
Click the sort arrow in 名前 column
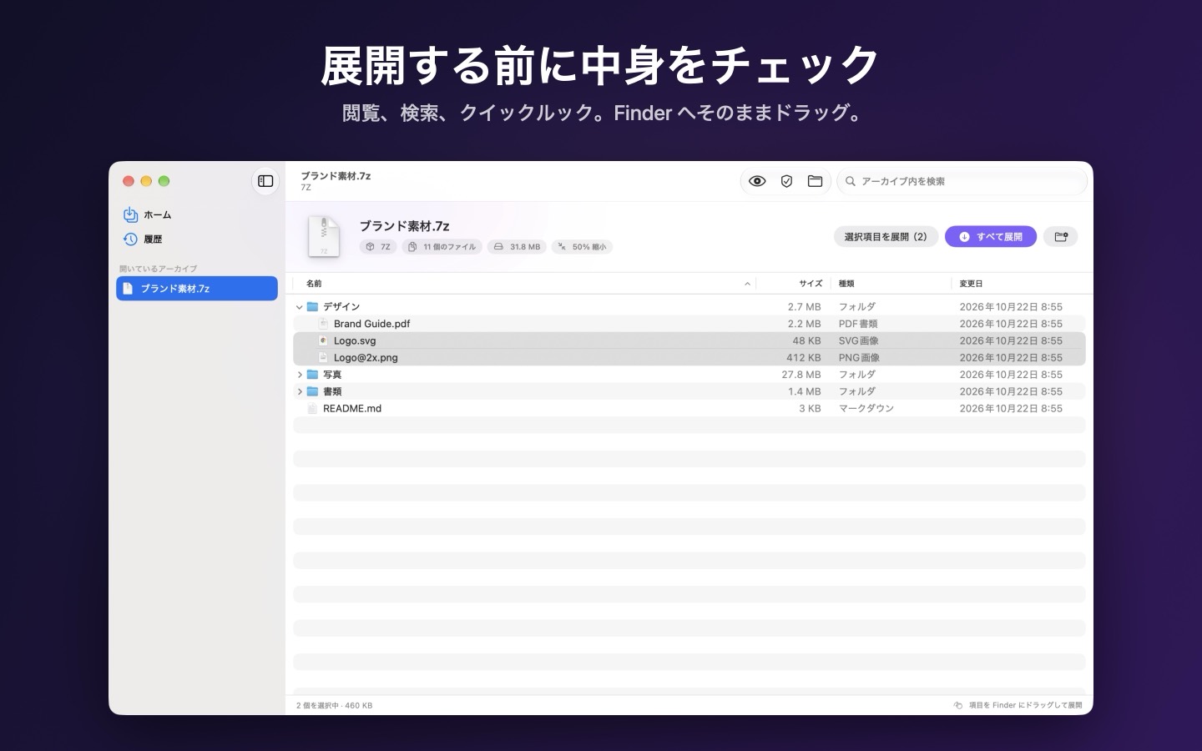coord(747,284)
